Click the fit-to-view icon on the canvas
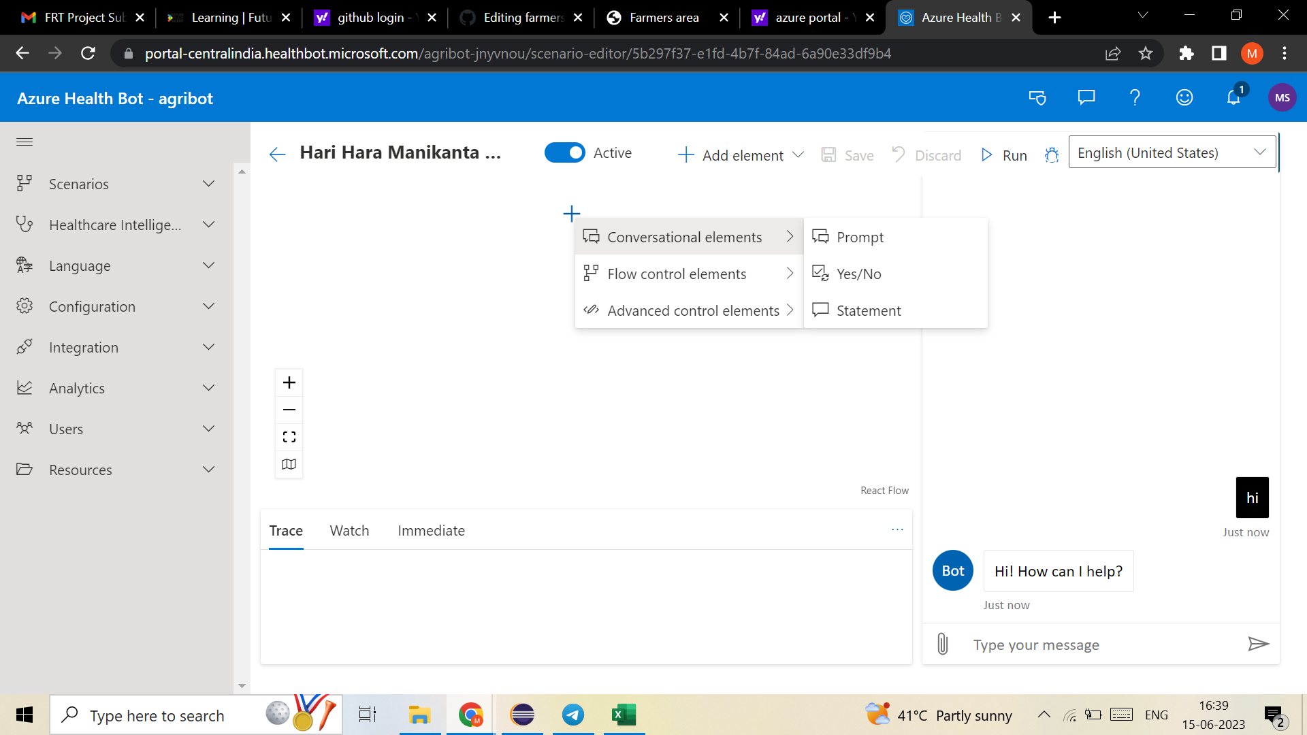The image size is (1307, 735). 289,436
